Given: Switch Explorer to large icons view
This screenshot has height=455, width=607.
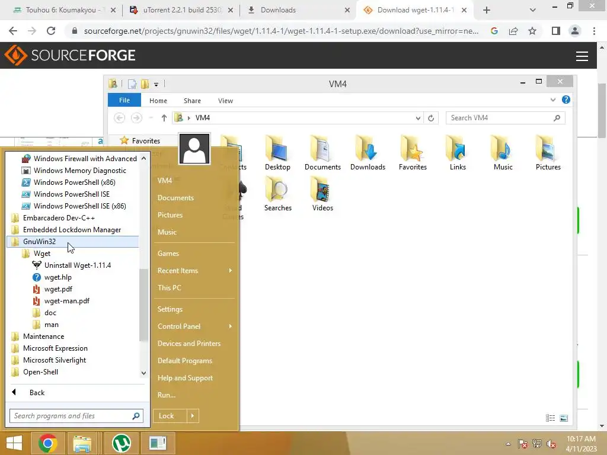Looking at the screenshot, I should coord(564,418).
